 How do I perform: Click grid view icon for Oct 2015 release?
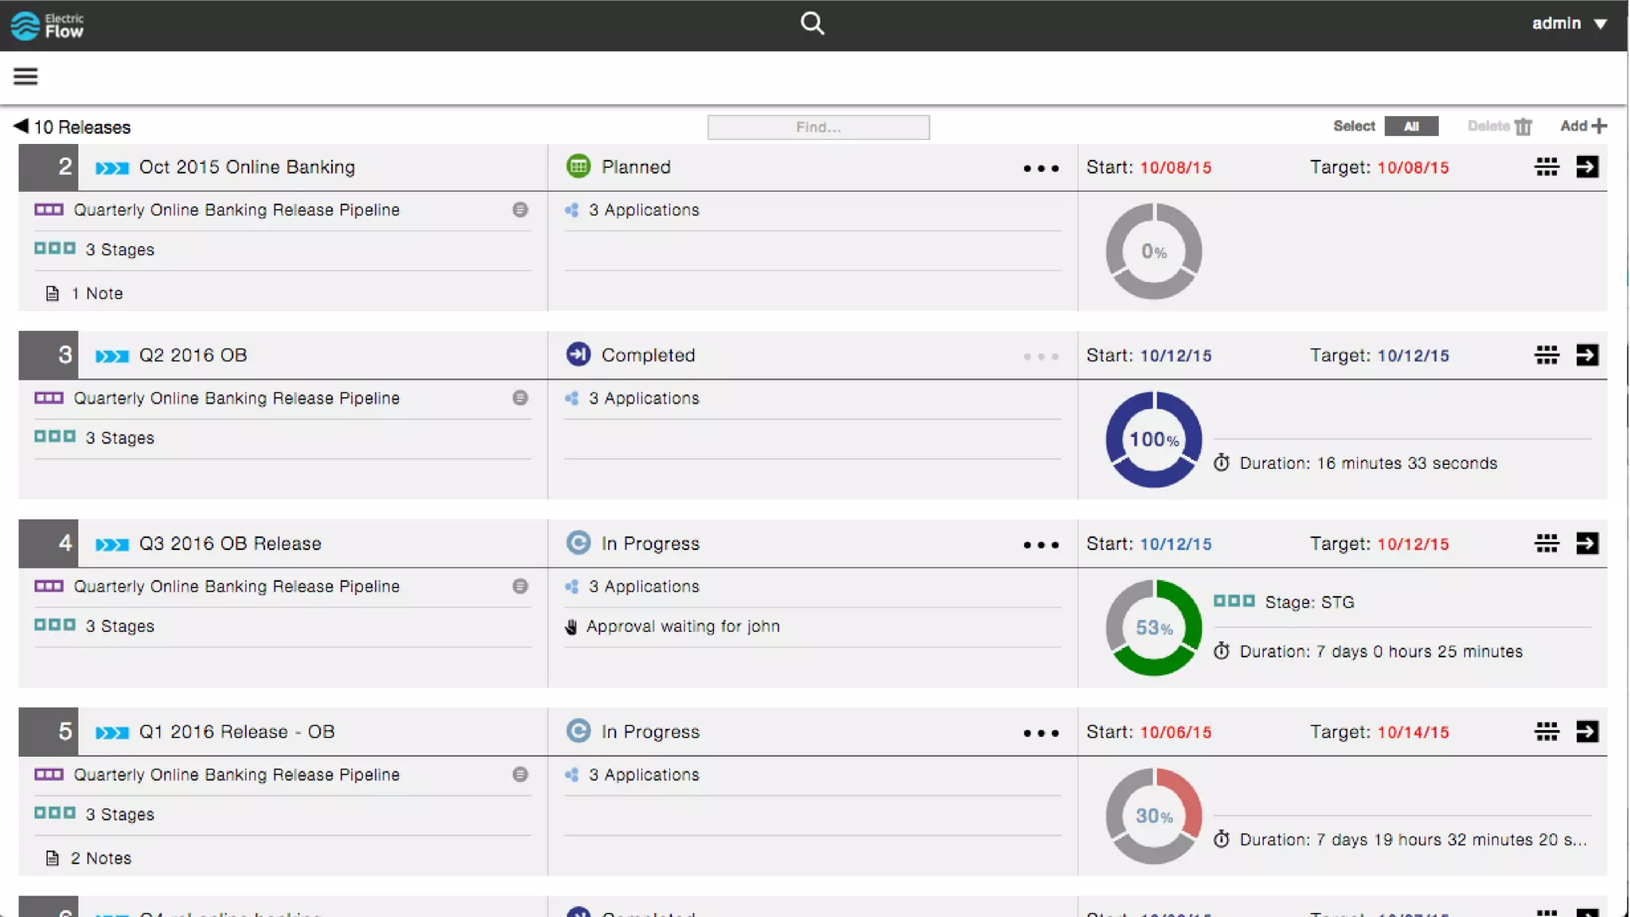click(1546, 167)
